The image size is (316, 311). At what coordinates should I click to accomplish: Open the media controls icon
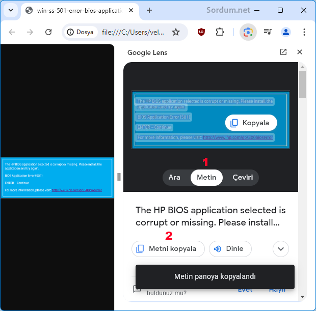[x=268, y=32]
